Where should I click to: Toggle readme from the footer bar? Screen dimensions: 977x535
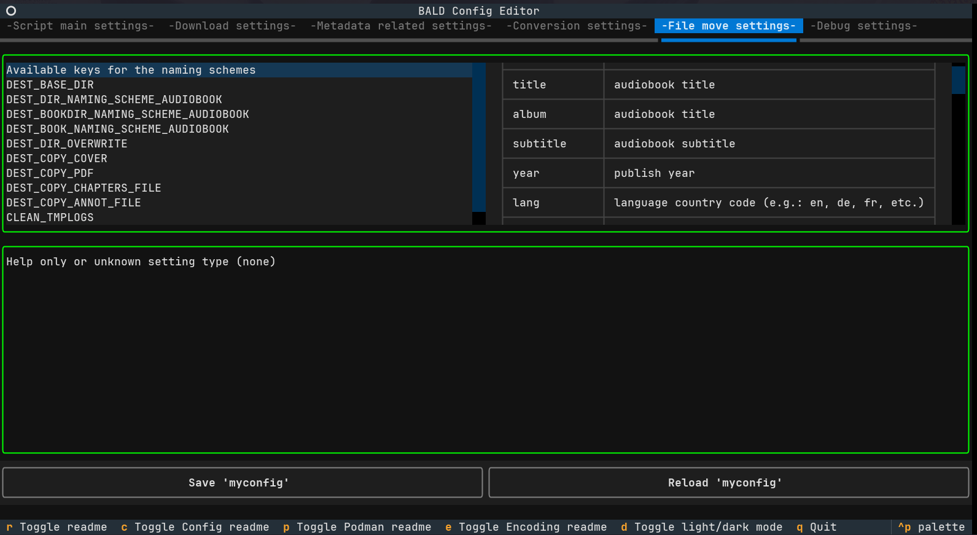56,527
